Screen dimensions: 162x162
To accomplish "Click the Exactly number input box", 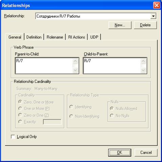I will 52,122.
